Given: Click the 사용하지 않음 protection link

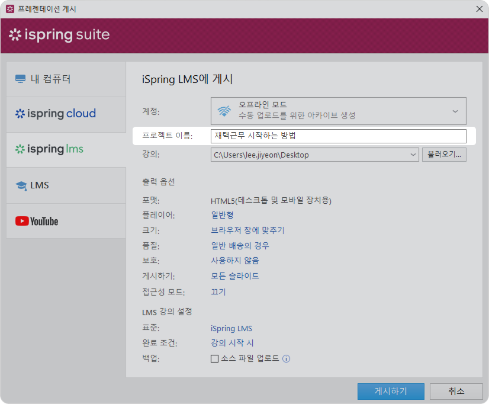Looking at the screenshot, I should [234, 260].
